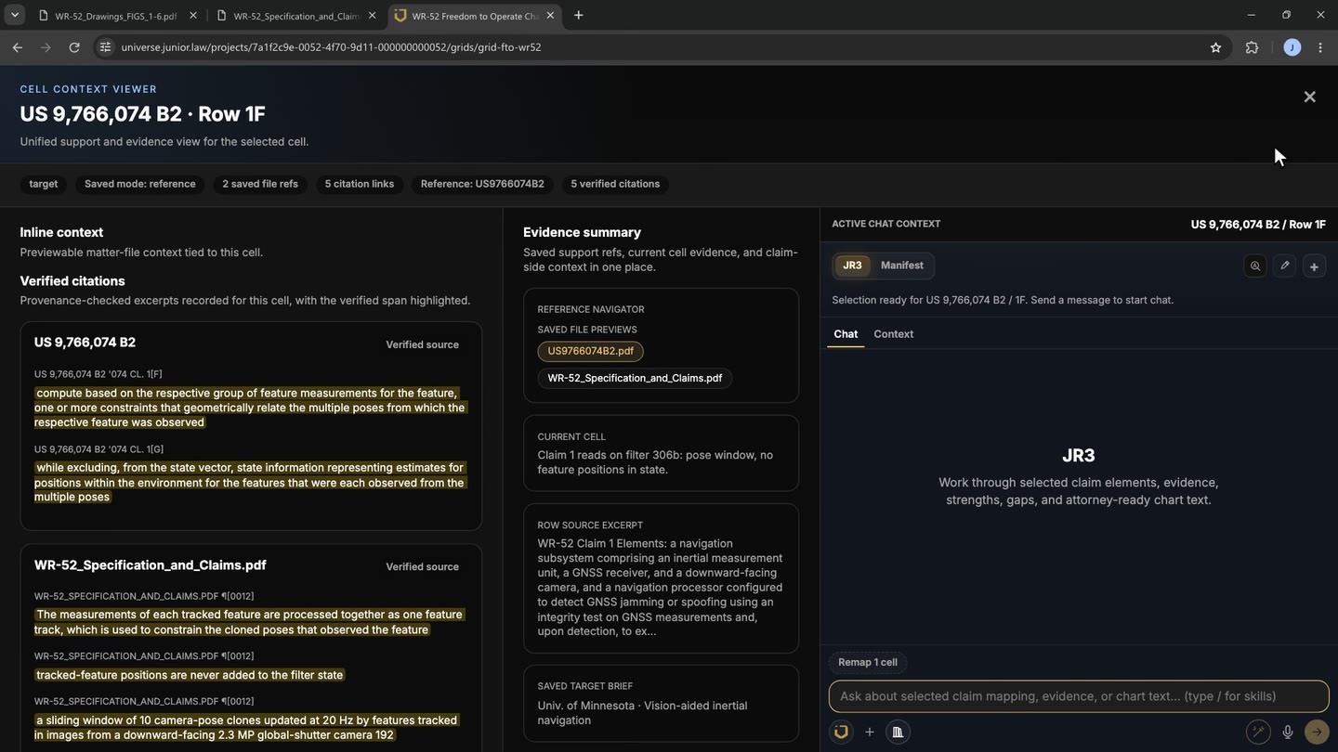The image size is (1338, 752).
Task: Open the browser extensions puzzle icon
Action: 1252,47
